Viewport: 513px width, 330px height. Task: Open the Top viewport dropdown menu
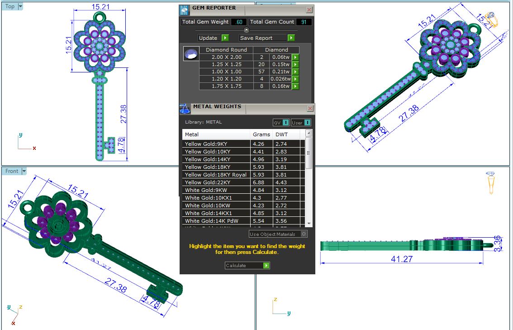click(x=20, y=6)
